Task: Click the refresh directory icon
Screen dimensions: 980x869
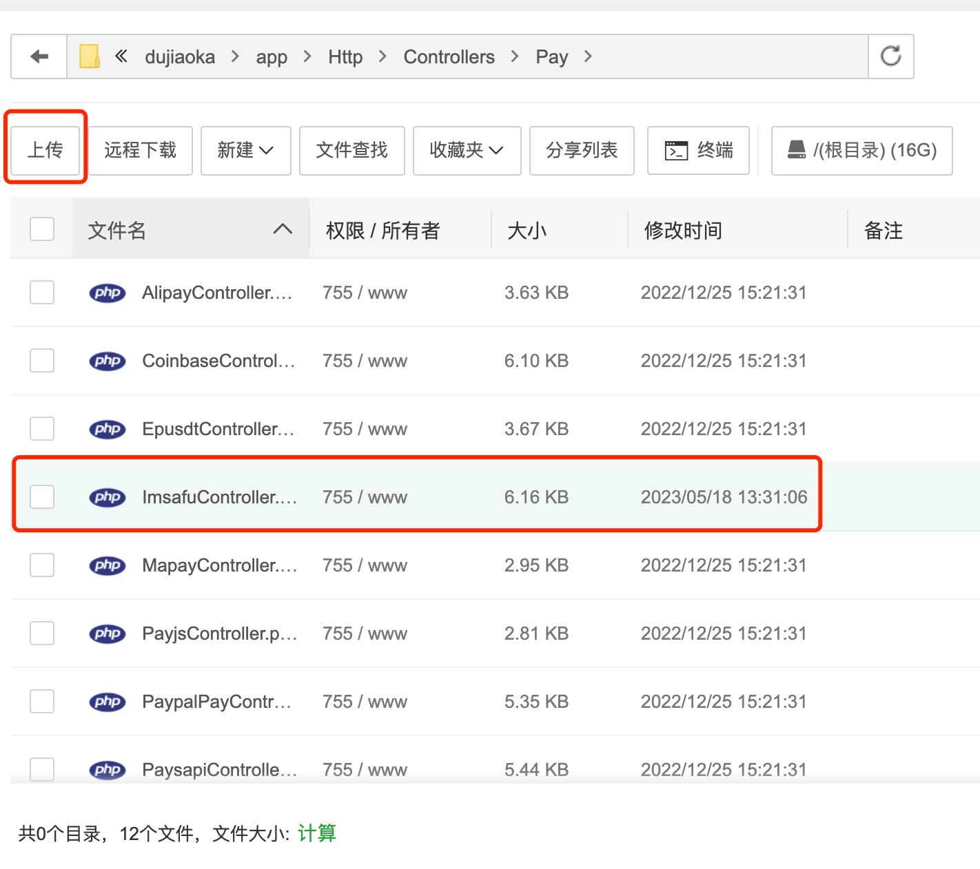Action: click(x=890, y=56)
